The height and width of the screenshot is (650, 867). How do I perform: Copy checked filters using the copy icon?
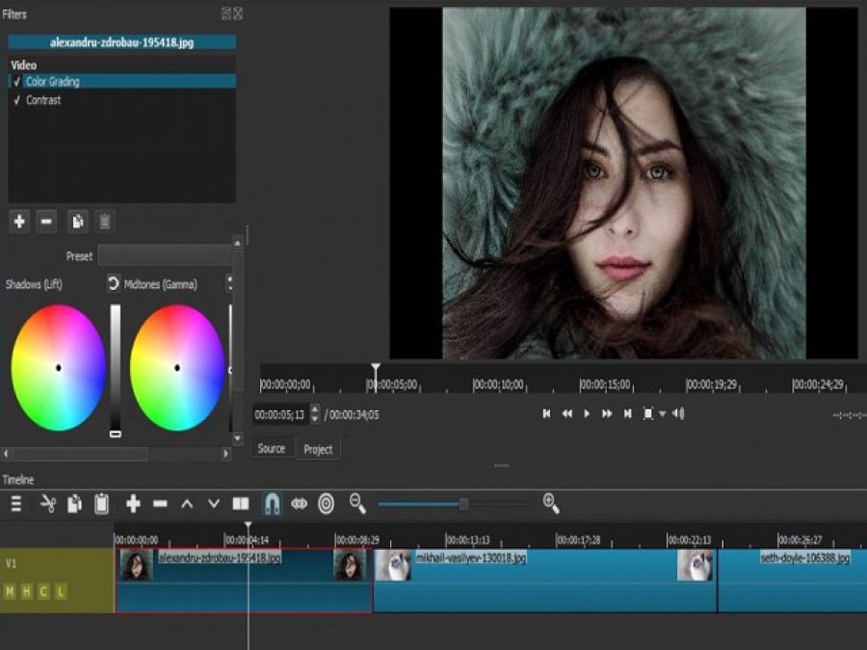point(76,221)
